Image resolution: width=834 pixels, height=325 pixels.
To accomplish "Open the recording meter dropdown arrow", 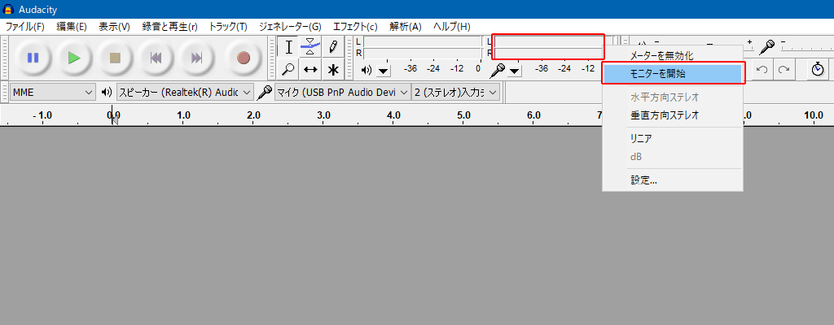I will 515,70.
